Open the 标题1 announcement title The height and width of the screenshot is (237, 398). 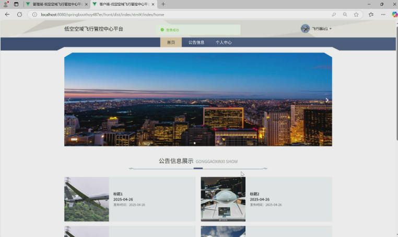(118, 194)
